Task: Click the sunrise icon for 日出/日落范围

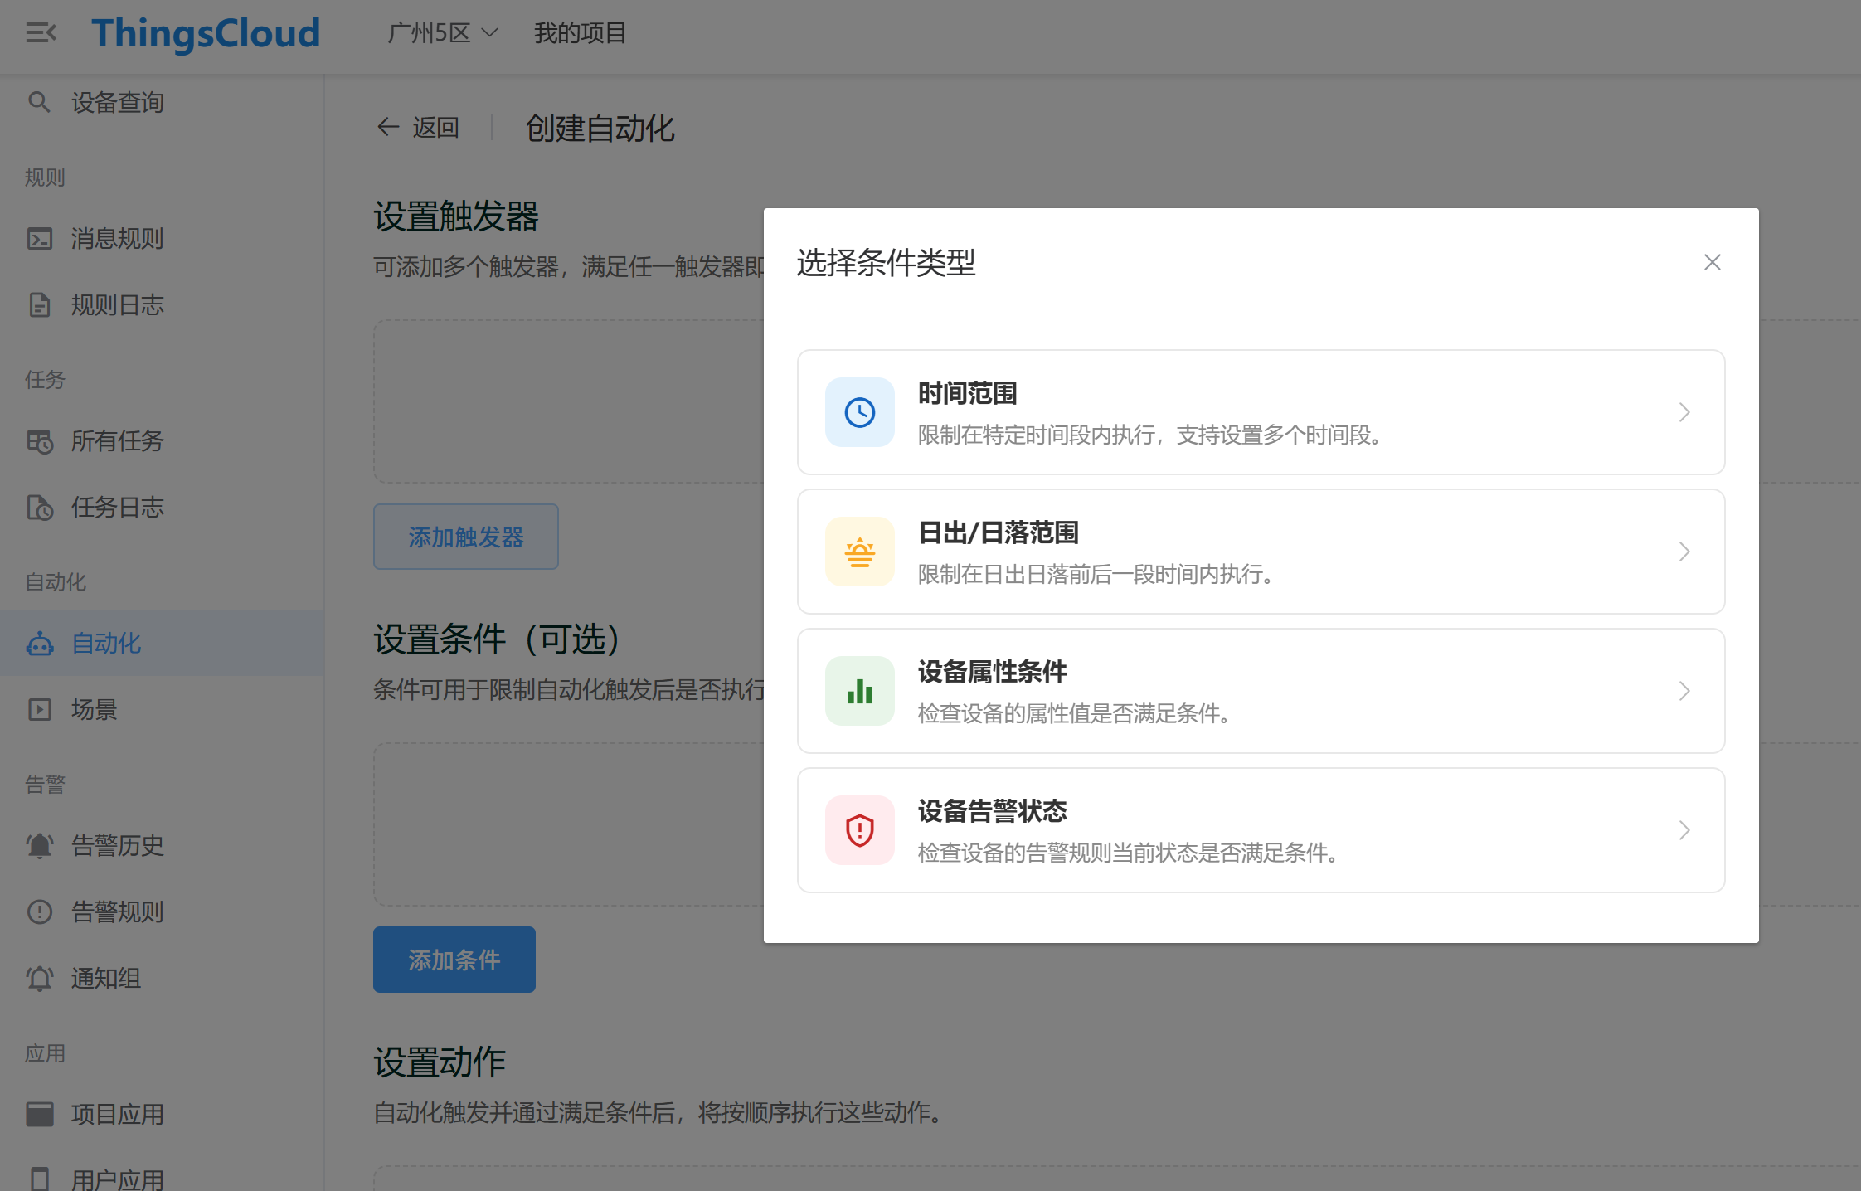Action: click(x=859, y=552)
